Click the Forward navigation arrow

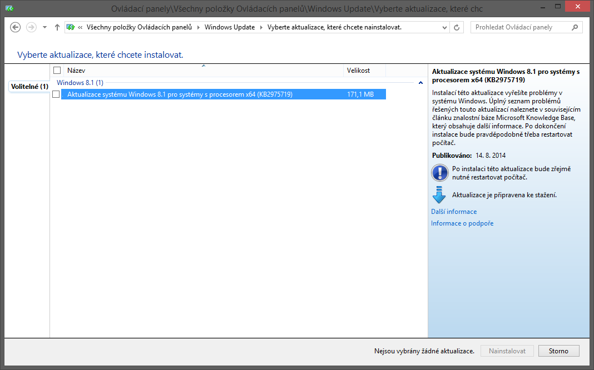point(32,27)
